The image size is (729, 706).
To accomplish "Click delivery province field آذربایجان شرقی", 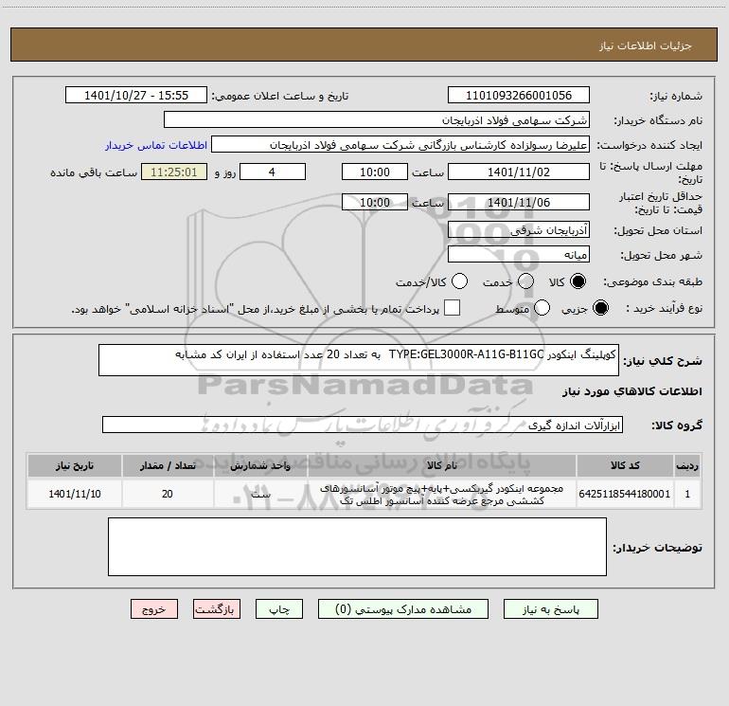I will (519, 229).
